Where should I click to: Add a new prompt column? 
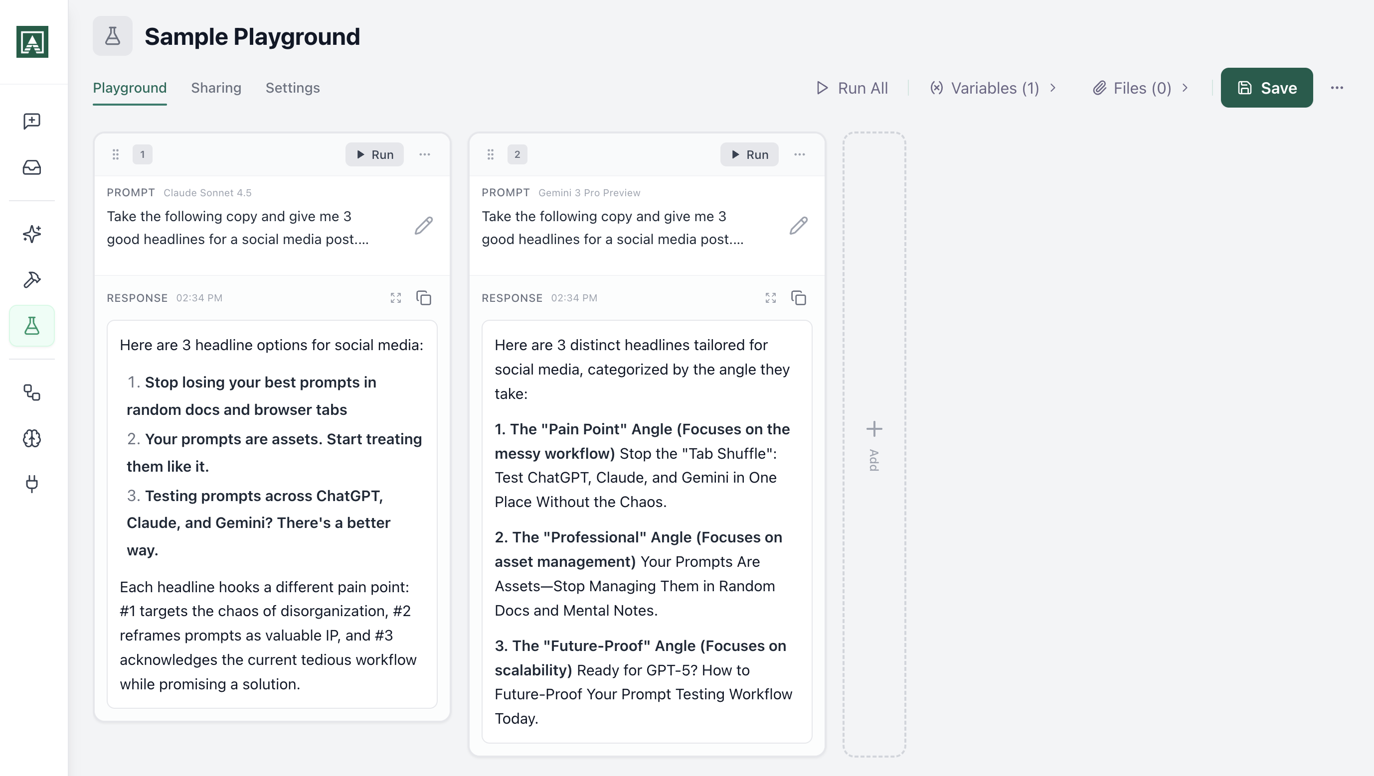tap(873, 443)
